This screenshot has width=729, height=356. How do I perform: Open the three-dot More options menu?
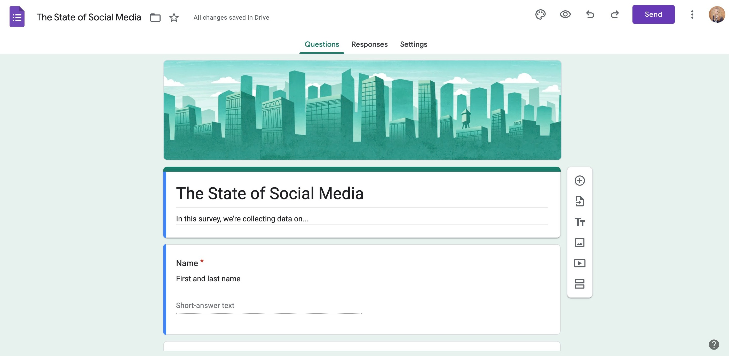tap(692, 14)
